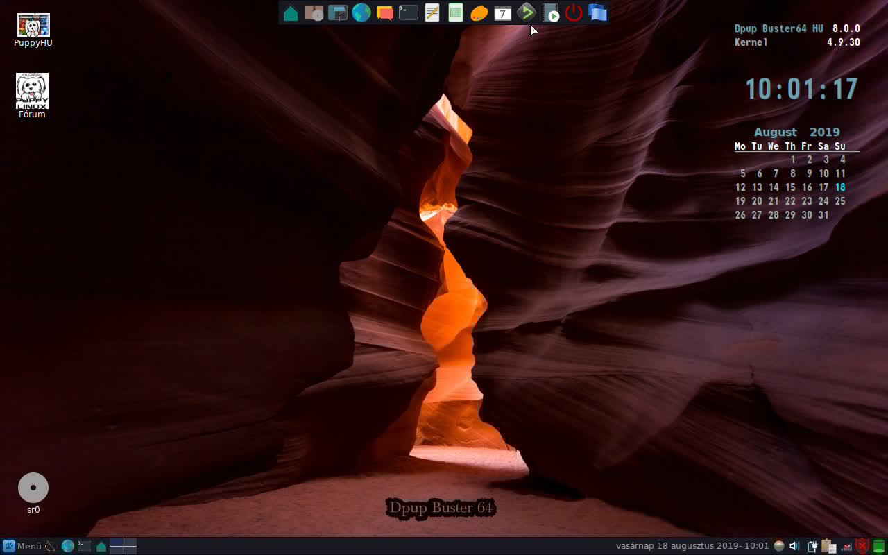
Task: Open the home folder icon in top dock
Action: pyautogui.click(x=291, y=12)
